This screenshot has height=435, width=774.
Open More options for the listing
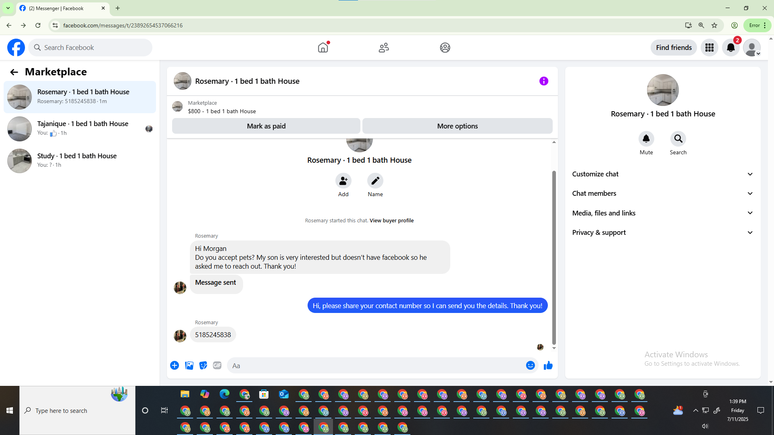click(x=458, y=126)
